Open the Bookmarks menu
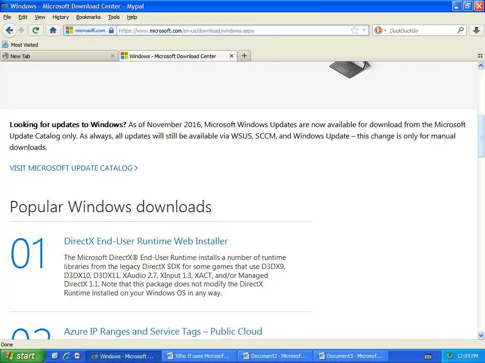The image size is (485, 363). click(89, 17)
